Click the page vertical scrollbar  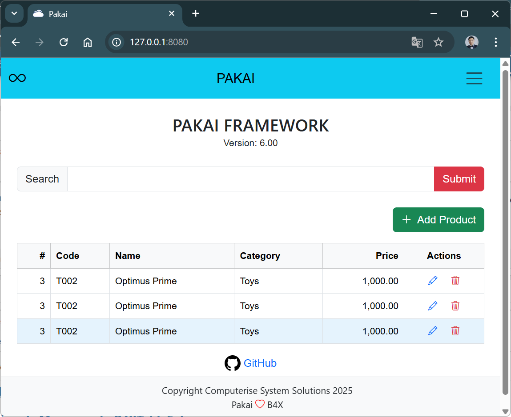(505, 231)
